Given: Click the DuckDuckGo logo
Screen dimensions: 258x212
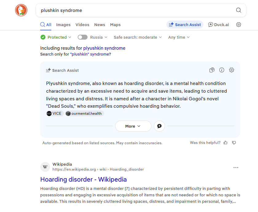Looking at the screenshot, I should [21, 10].
